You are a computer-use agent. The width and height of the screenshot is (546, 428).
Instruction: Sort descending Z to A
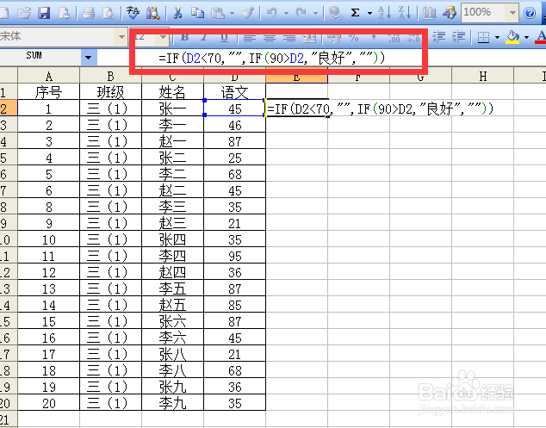[x=405, y=13]
